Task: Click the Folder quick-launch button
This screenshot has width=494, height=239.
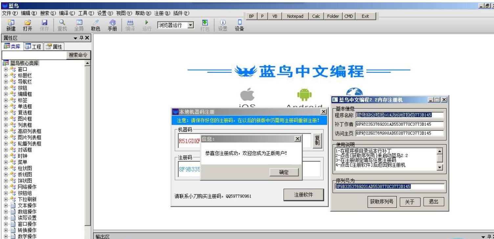Action: coord(333,16)
